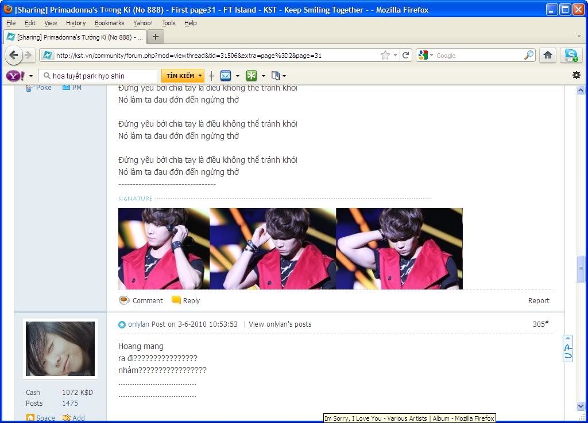The width and height of the screenshot is (588, 423).
Task: Open the list-all-tabs arrow on tab bar
Action: (x=579, y=36)
